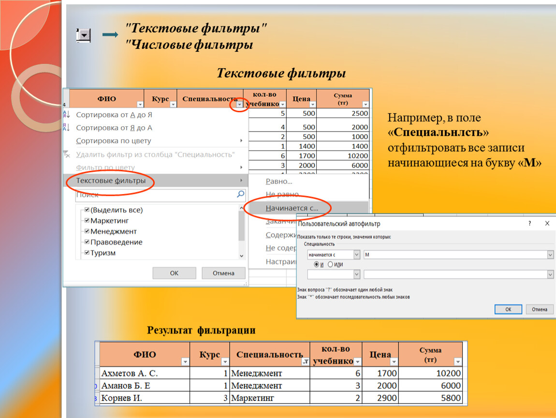Open the Курс column filter dropdown in top table
Screen dimensions: 556x418
click(x=173, y=104)
